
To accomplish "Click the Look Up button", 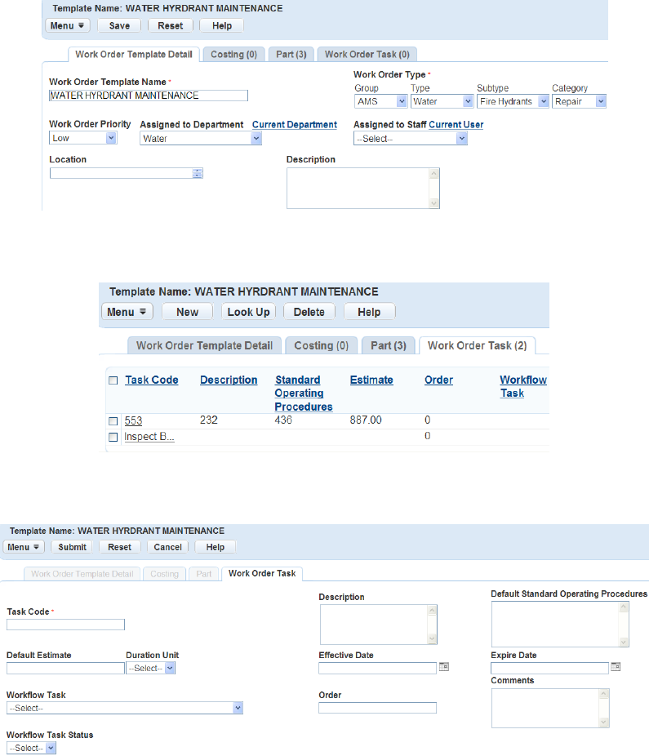I will (x=249, y=312).
